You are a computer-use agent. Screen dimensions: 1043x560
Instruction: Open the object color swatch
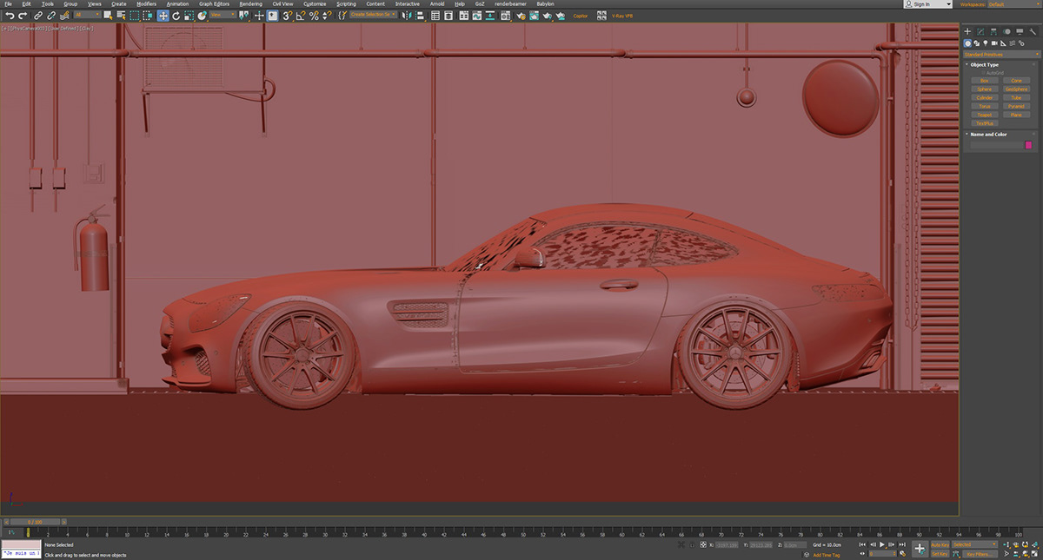click(x=1028, y=144)
